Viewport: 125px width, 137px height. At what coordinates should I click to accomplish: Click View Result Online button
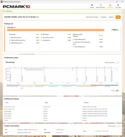tap(92, 17)
